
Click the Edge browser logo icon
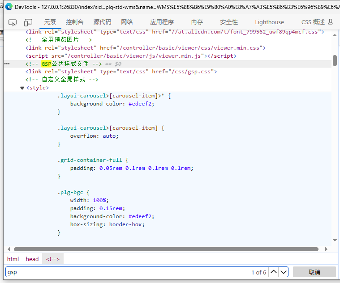click(x=9, y=7)
